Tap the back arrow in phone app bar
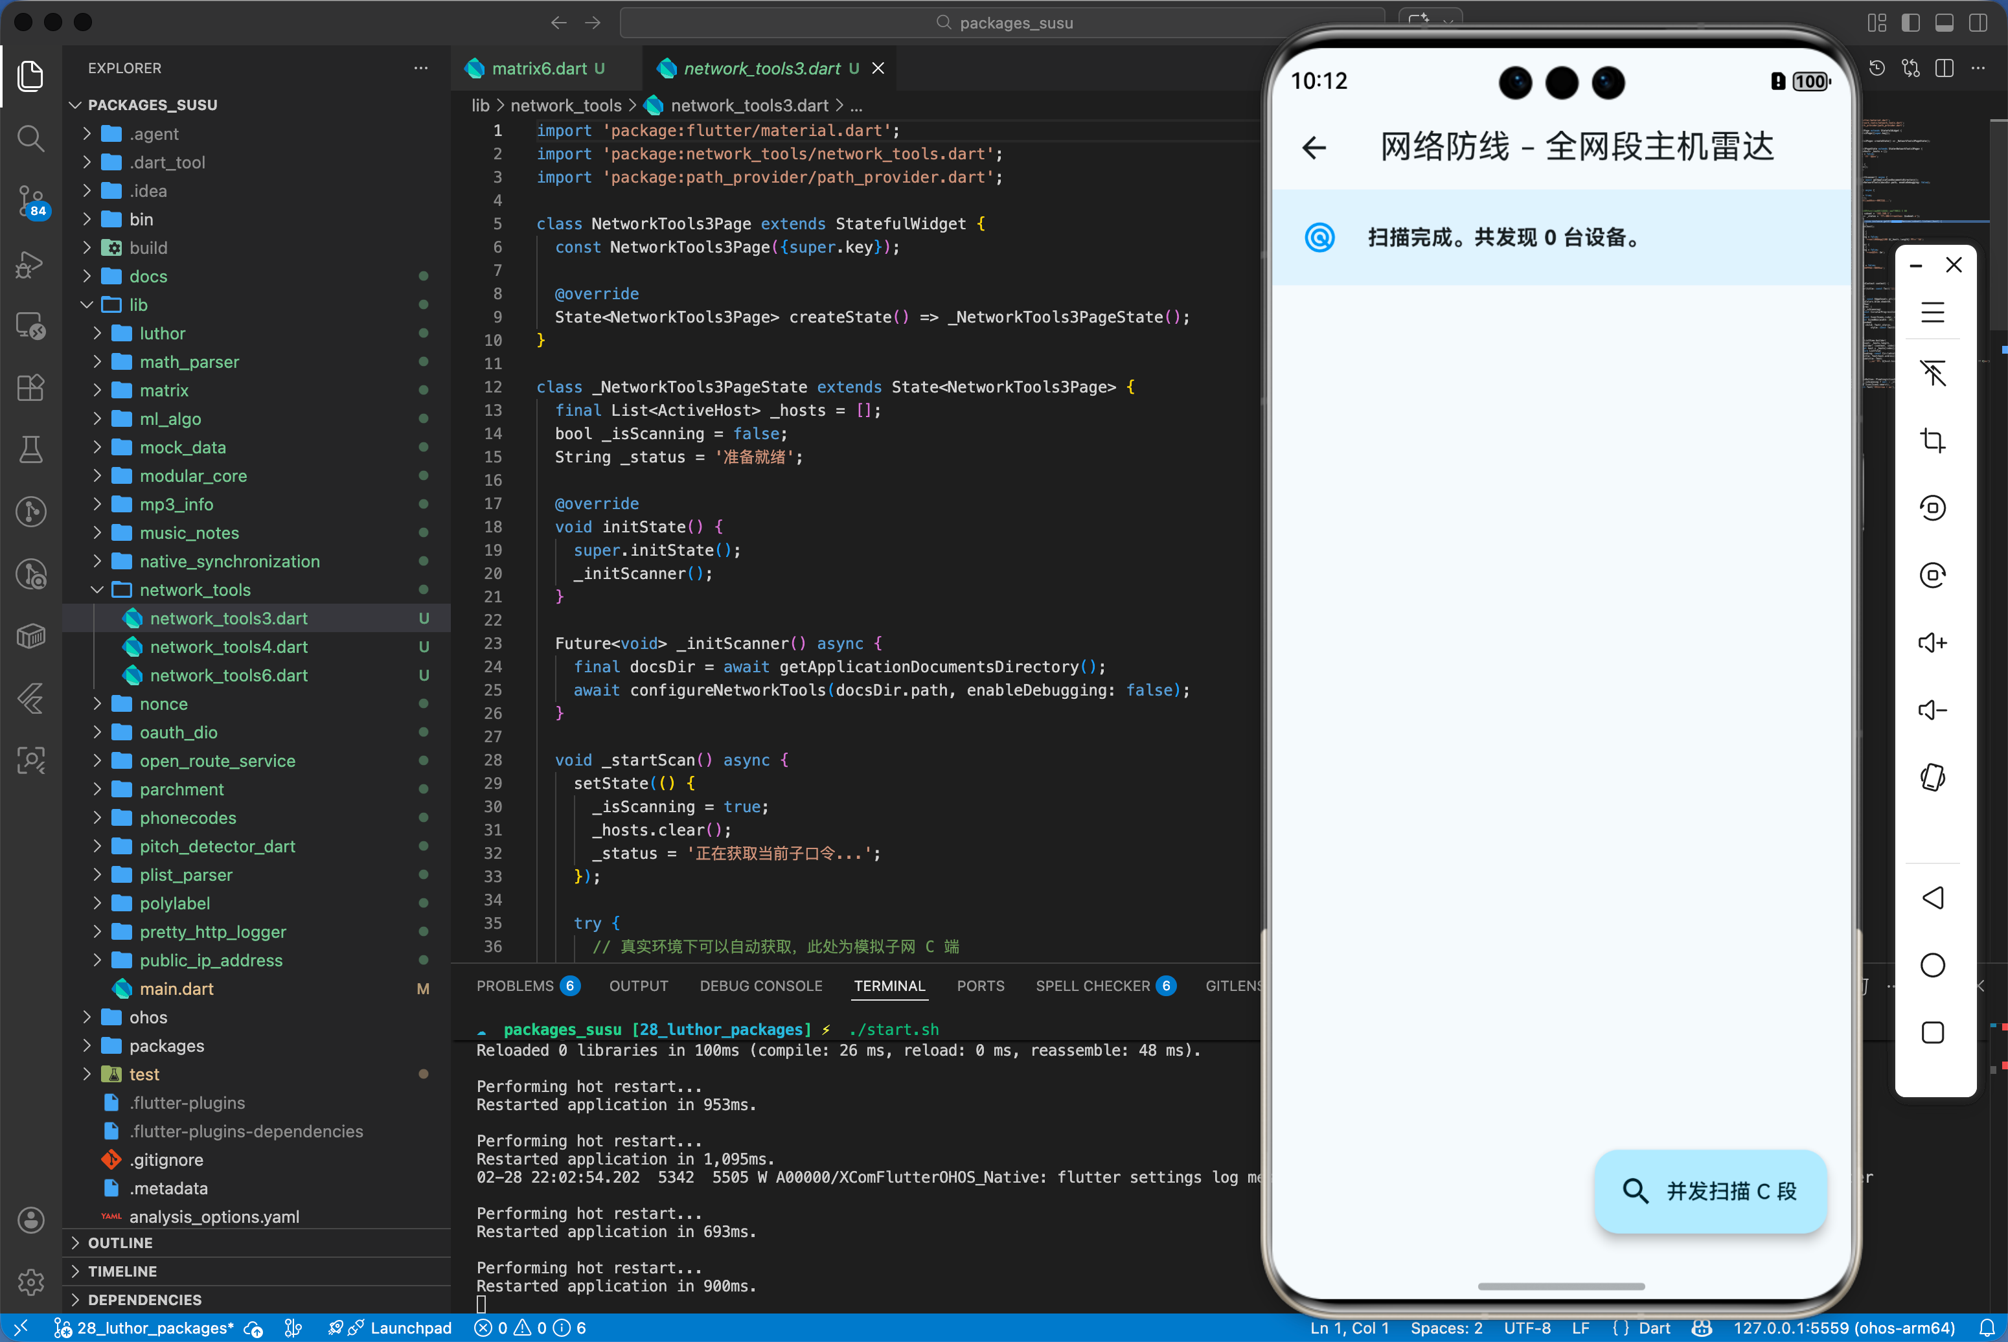This screenshot has width=2008, height=1342. [1314, 147]
